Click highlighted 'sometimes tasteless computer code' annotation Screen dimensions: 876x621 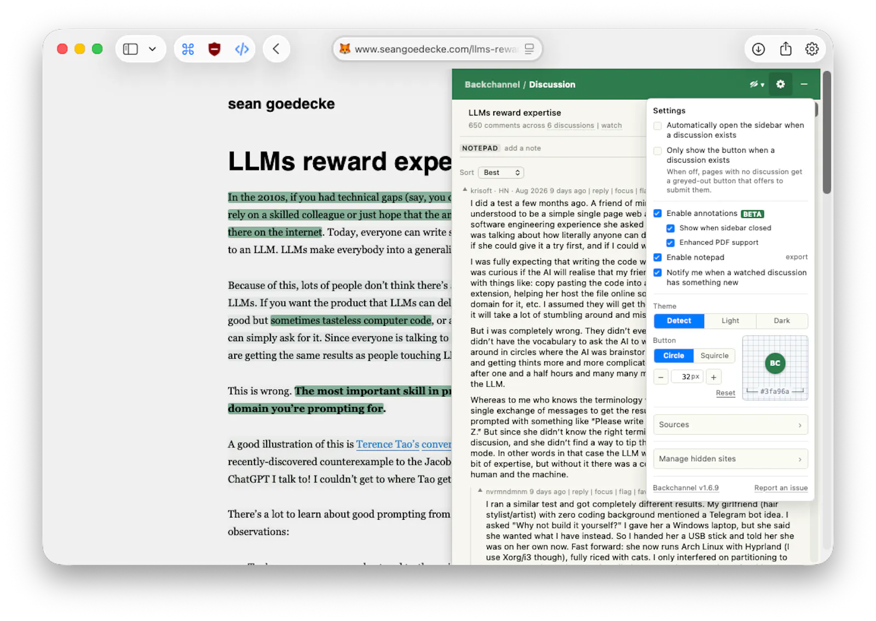pyautogui.click(x=351, y=321)
